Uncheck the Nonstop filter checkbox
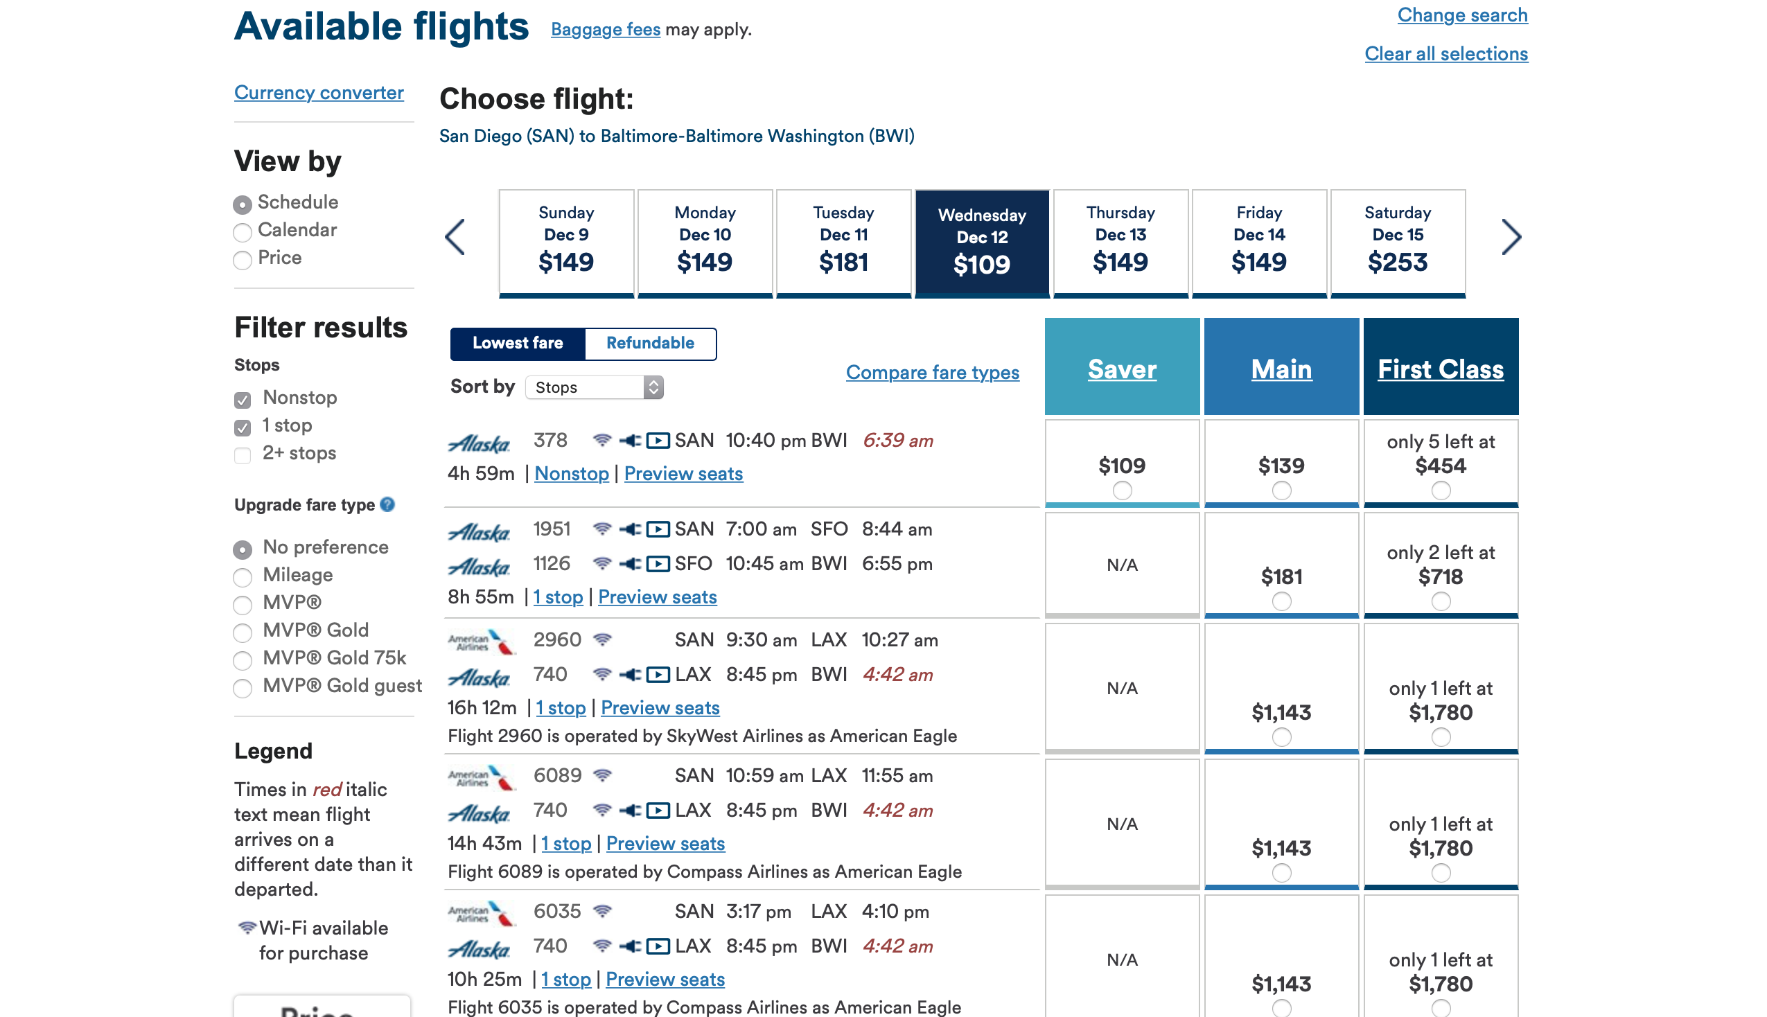Image resolution: width=1767 pixels, height=1017 pixels. pos(243,400)
